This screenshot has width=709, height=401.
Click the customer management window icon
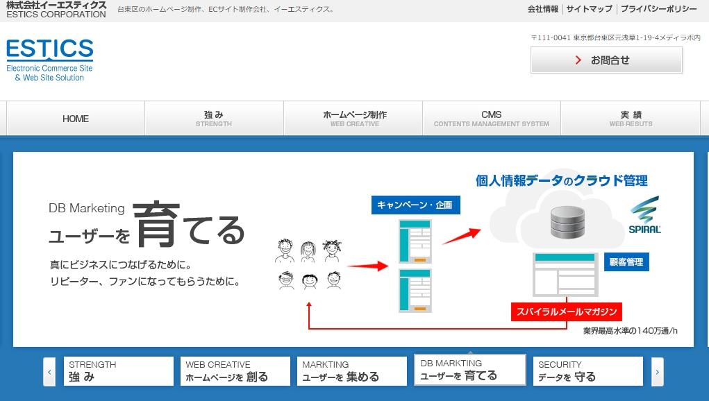coord(565,275)
